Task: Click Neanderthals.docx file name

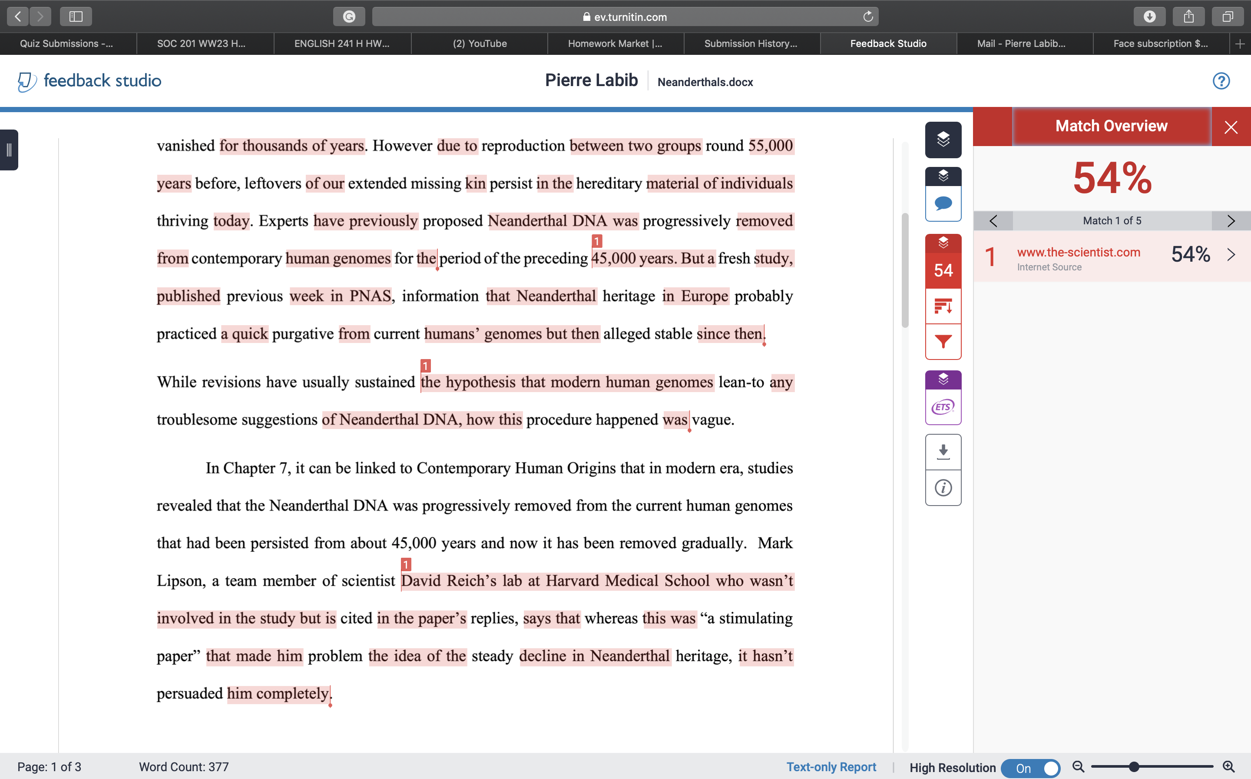Action: (x=705, y=82)
